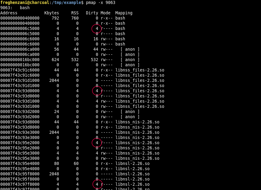The height and width of the screenshot is (190, 261).
Task: Click the Mode column header
Action: click(105, 13)
